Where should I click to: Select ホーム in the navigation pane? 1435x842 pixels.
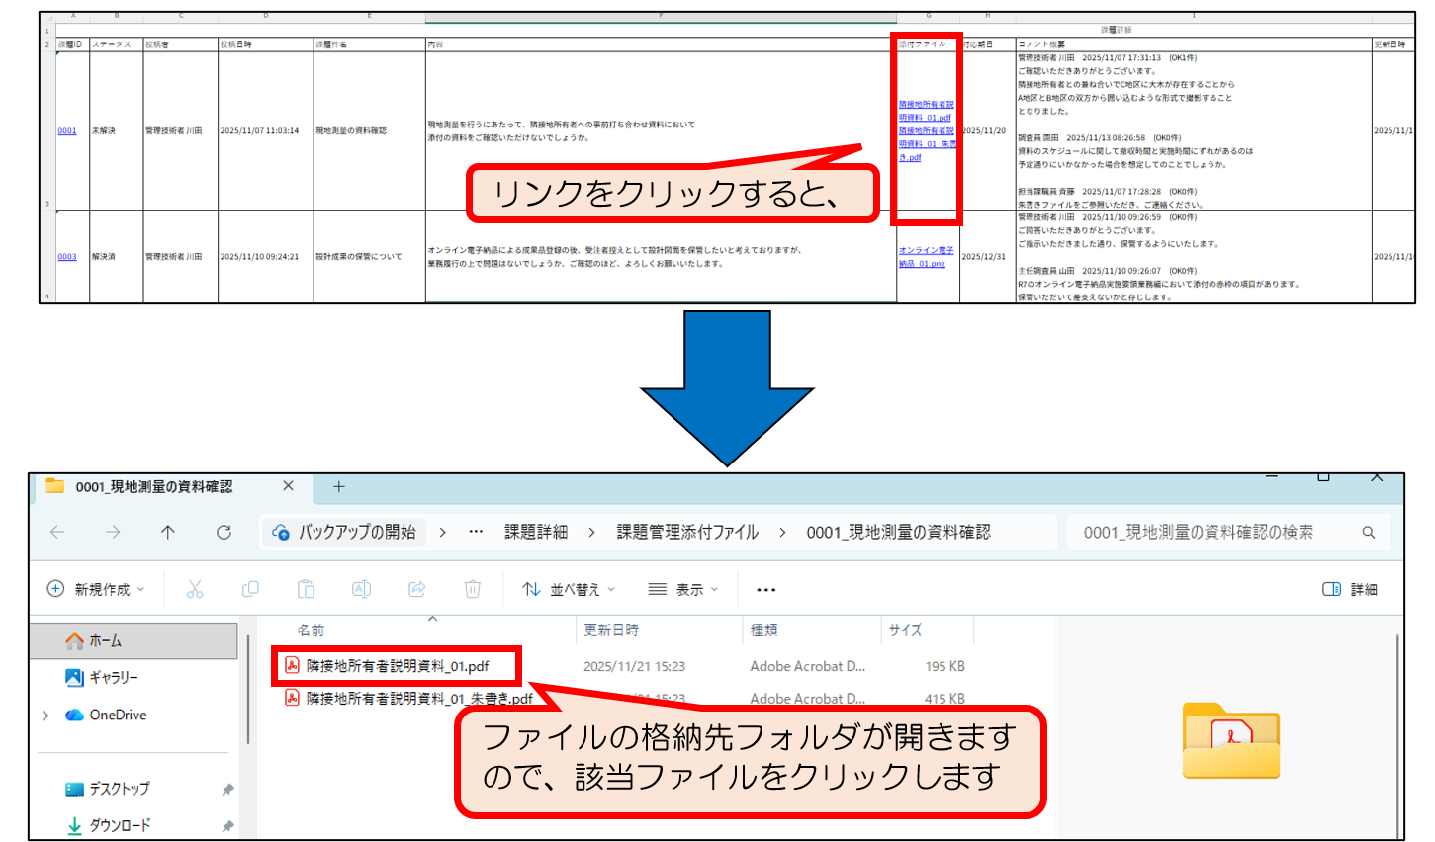point(105,641)
